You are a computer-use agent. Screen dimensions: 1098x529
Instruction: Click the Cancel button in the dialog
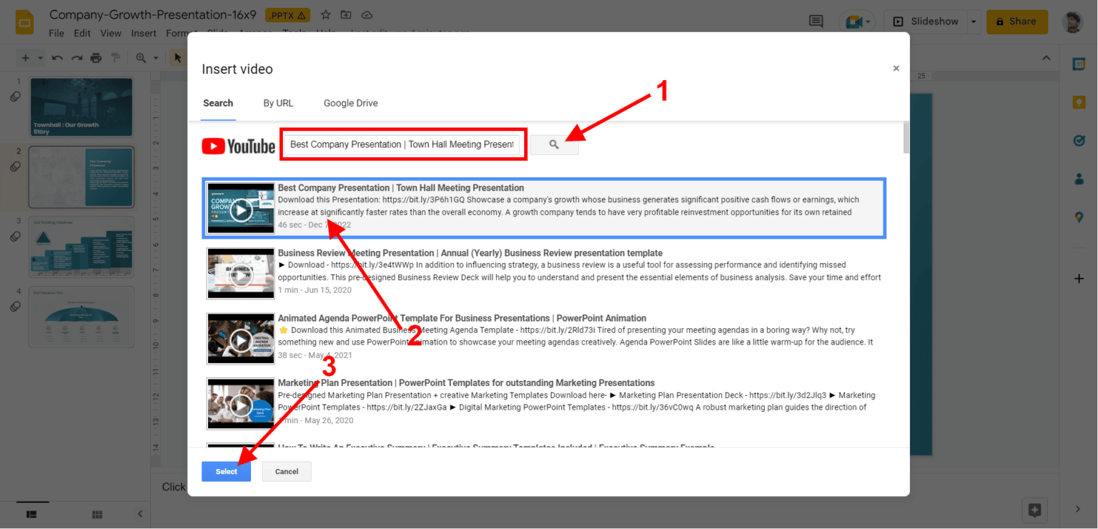[286, 471]
